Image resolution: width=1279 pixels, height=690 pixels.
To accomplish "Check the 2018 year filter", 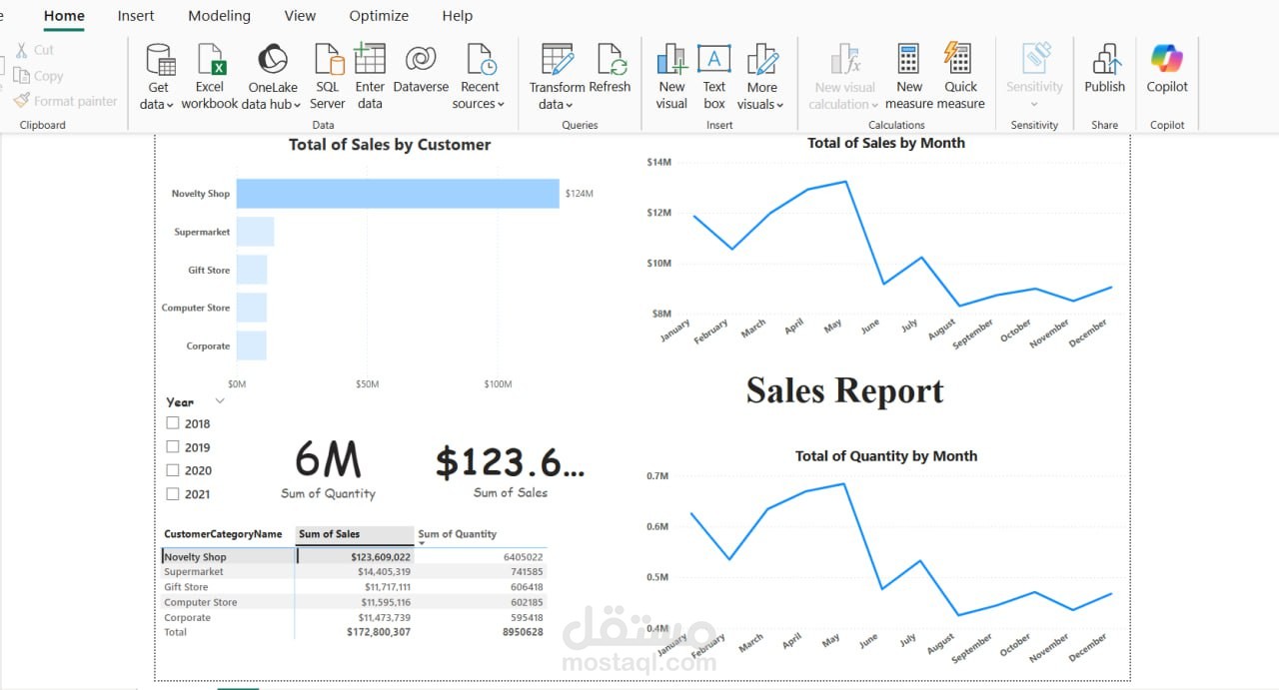I will point(173,423).
